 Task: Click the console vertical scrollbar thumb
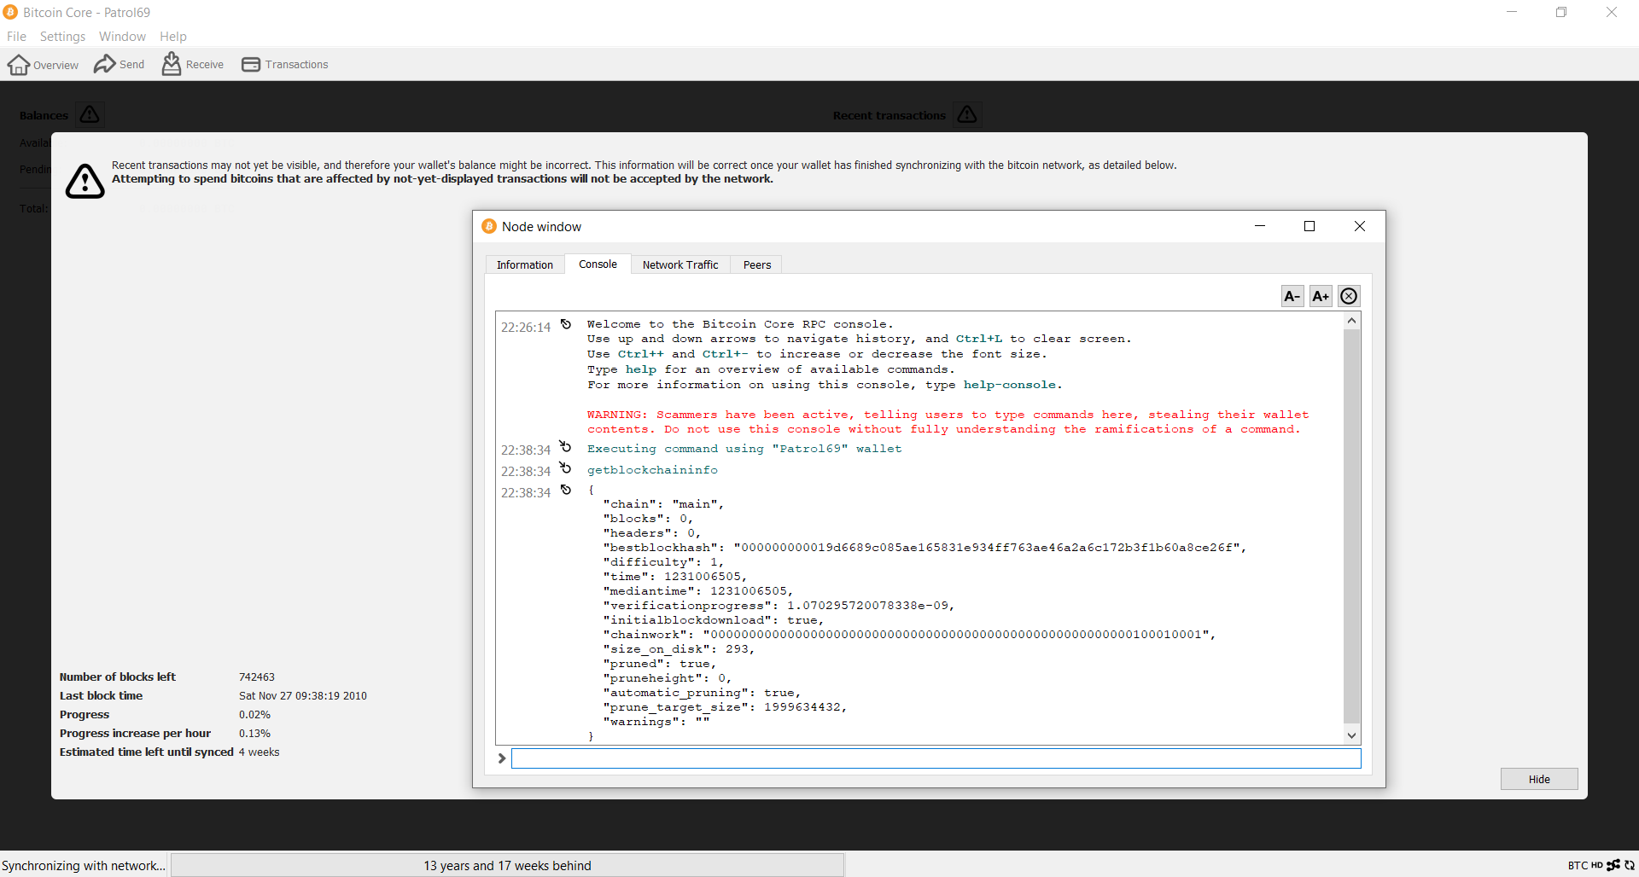tap(1351, 526)
